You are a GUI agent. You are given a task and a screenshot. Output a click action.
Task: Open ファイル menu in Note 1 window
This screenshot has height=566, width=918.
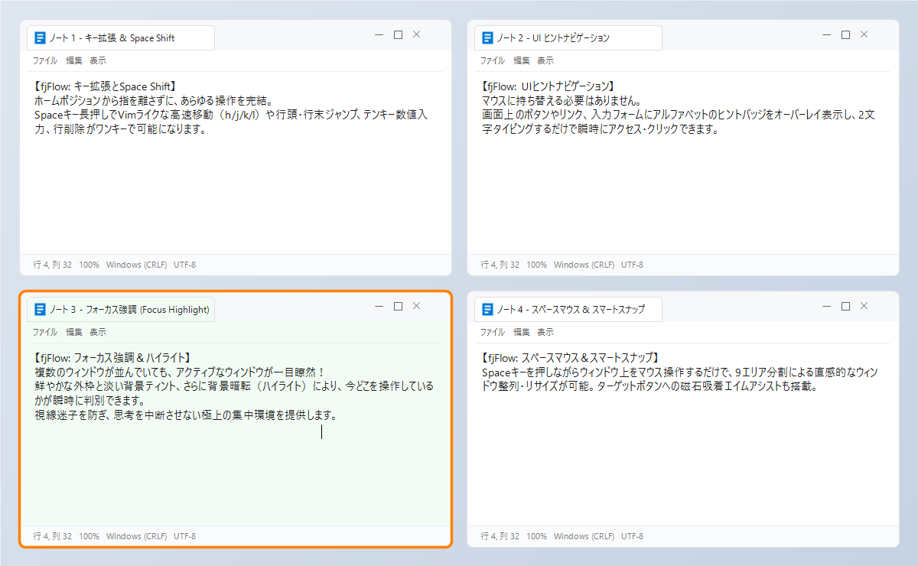tap(44, 60)
